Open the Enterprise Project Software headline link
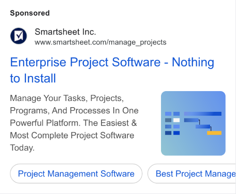This screenshot has width=236, height=194. point(112,70)
